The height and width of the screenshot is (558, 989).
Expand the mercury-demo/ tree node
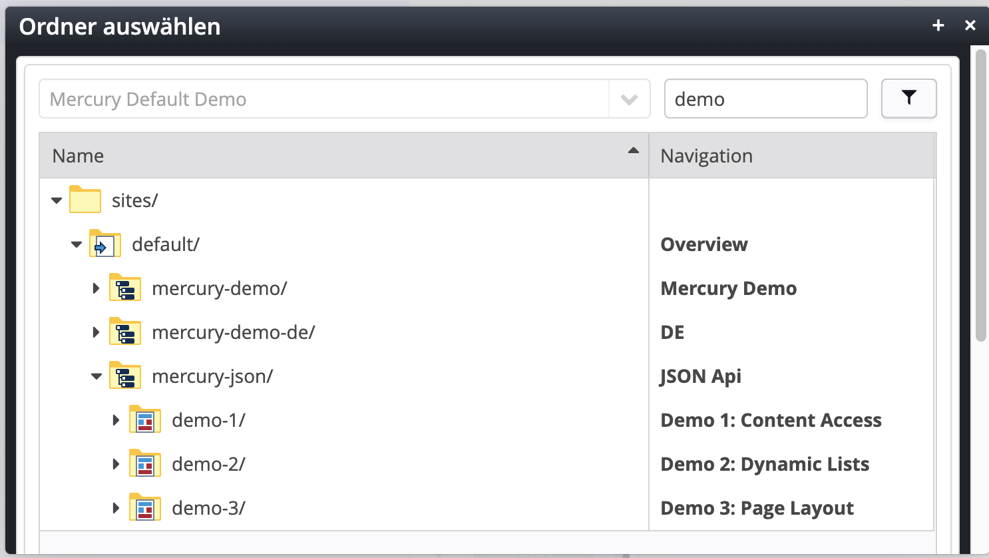pyautogui.click(x=96, y=288)
